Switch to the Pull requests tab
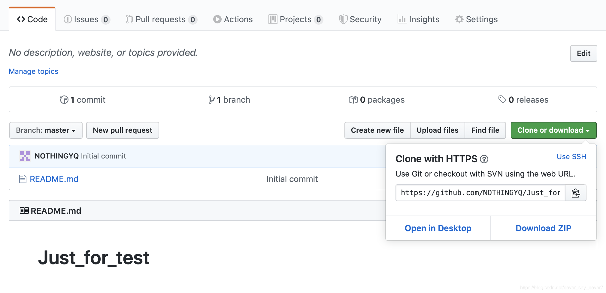 click(x=161, y=20)
